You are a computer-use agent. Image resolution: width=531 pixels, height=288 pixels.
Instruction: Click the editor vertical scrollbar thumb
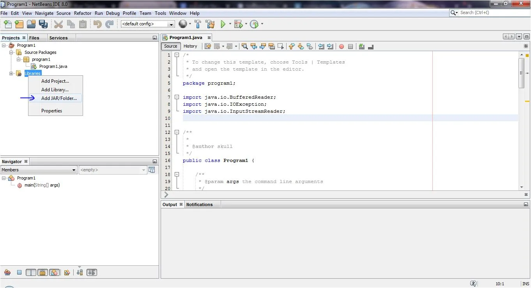[x=522, y=73]
